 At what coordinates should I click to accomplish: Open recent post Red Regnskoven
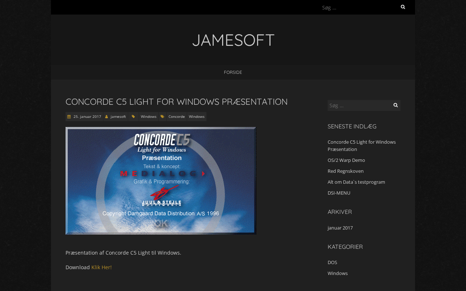345,171
